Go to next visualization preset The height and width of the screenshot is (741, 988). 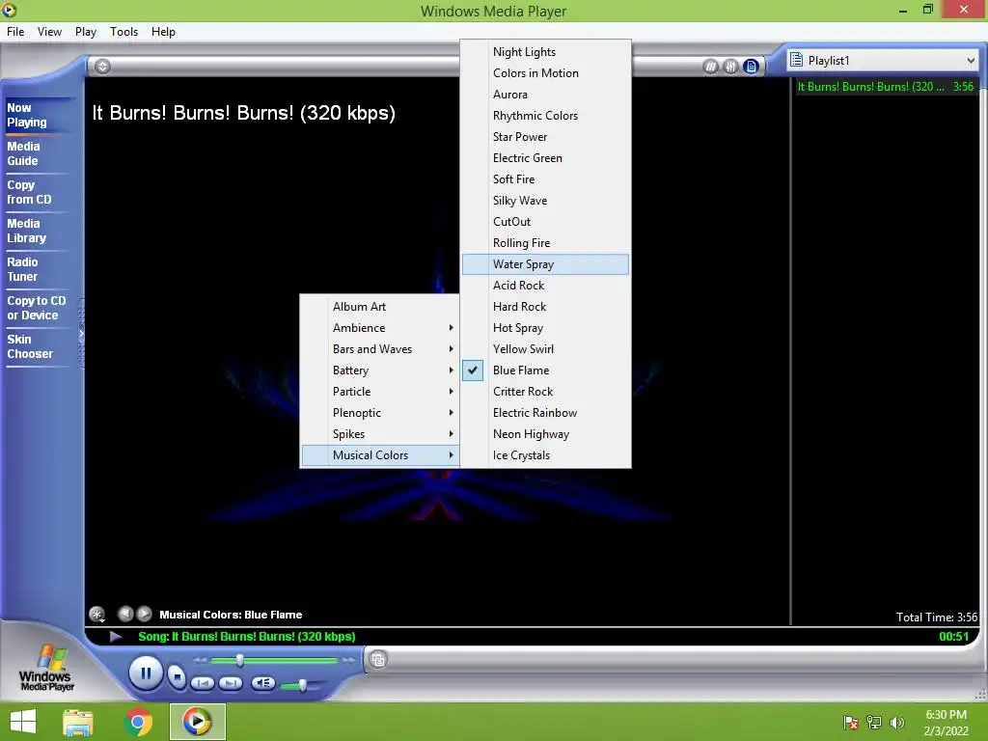(145, 613)
